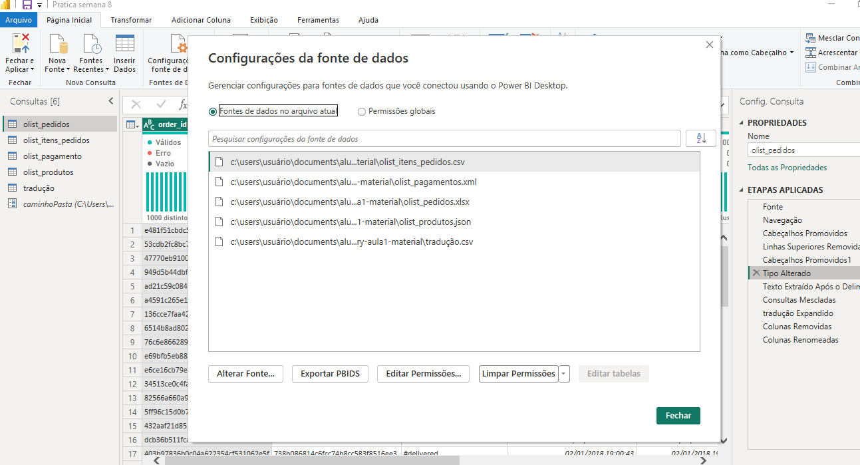Image resolution: width=860 pixels, height=465 pixels.
Task: Select the tradução Expandido applied step
Action: (x=798, y=313)
